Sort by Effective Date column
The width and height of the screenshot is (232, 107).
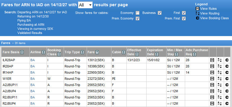coord(137,54)
